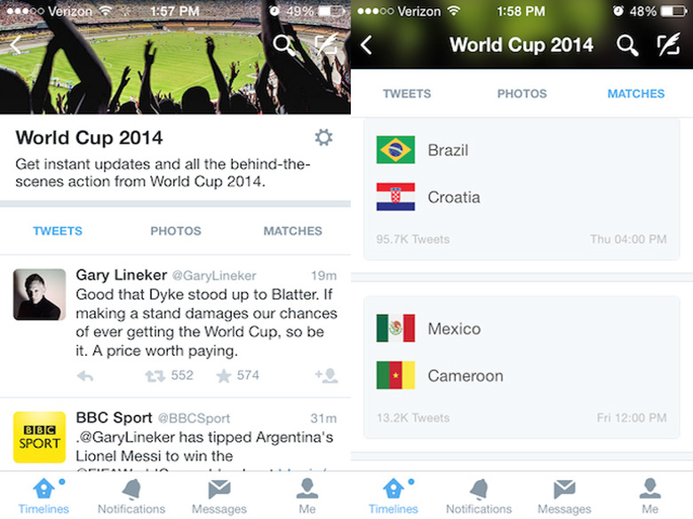Retweet Gary Lineker's tweet

(x=155, y=376)
